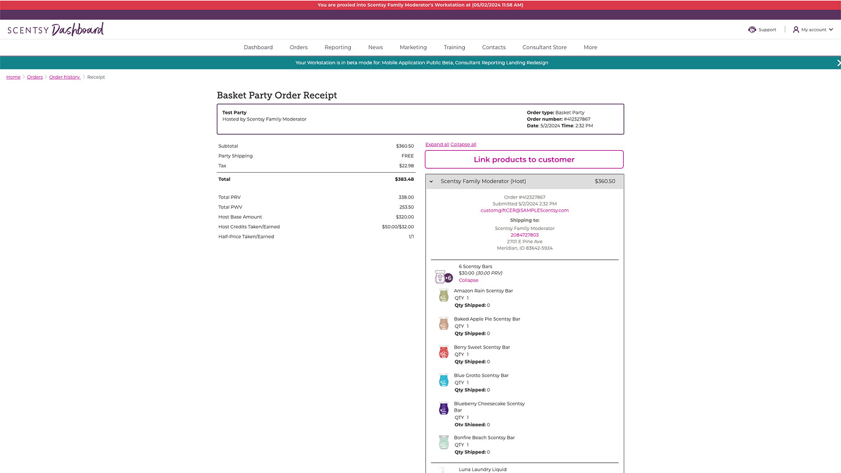This screenshot has height=473, width=841.
Task: Click Half-Price Taken/Earned value 1/1
Action: coord(411,237)
